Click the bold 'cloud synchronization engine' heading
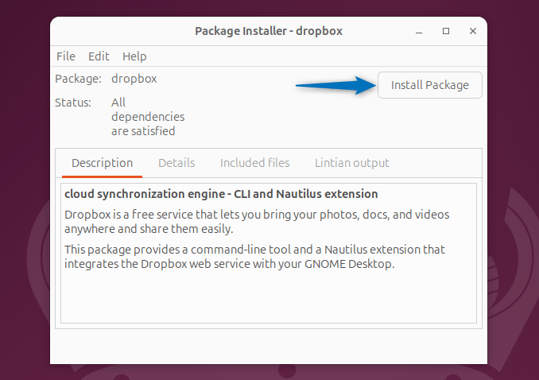This screenshot has height=380, width=539. [x=221, y=194]
